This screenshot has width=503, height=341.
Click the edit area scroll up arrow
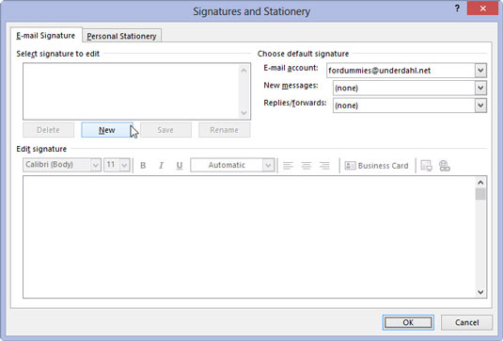pyautogui.click(x=480, y=183)
